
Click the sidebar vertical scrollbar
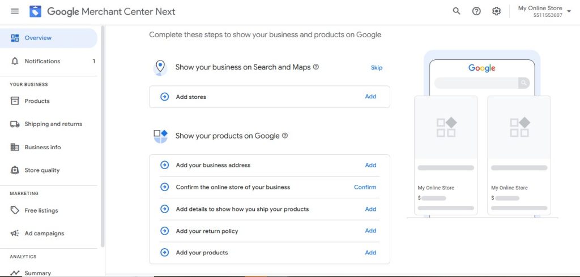click(103, 136)
